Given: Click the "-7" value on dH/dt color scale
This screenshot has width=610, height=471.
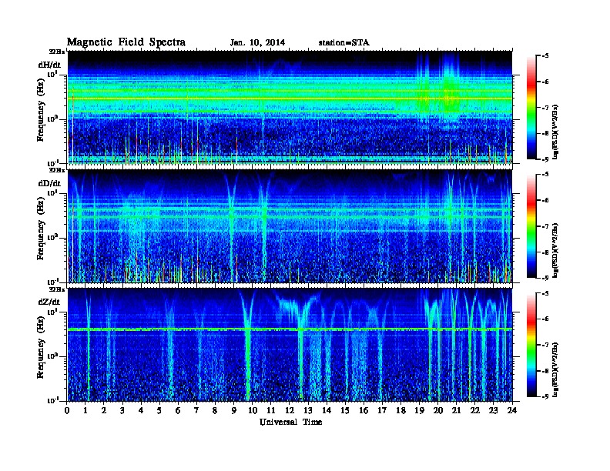Looking at the screenshot, I should [x=545, y=108].
